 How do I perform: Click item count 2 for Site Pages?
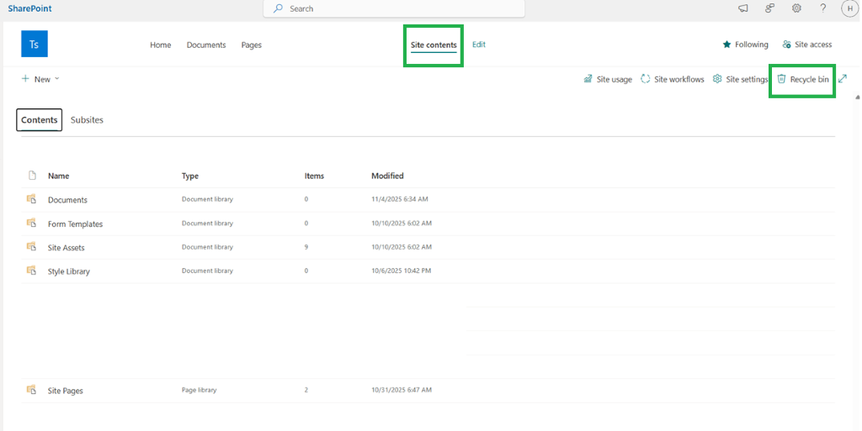pos(306,390)
